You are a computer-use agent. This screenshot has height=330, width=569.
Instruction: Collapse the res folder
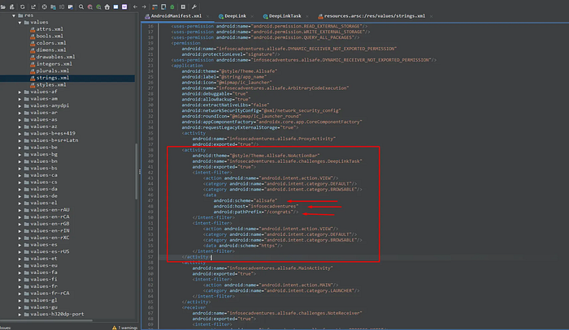click(x=14, y=15)
